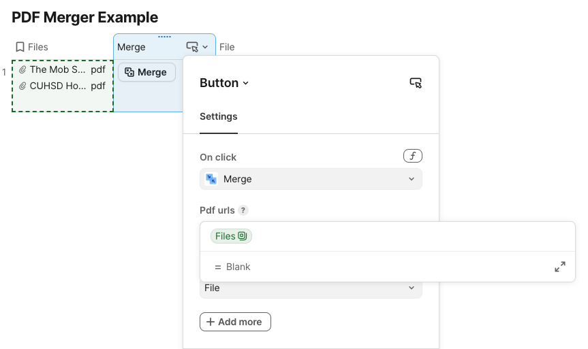Click the bookmark icon in Files header
Screen dimensions: 588x349
click(20, 47)
